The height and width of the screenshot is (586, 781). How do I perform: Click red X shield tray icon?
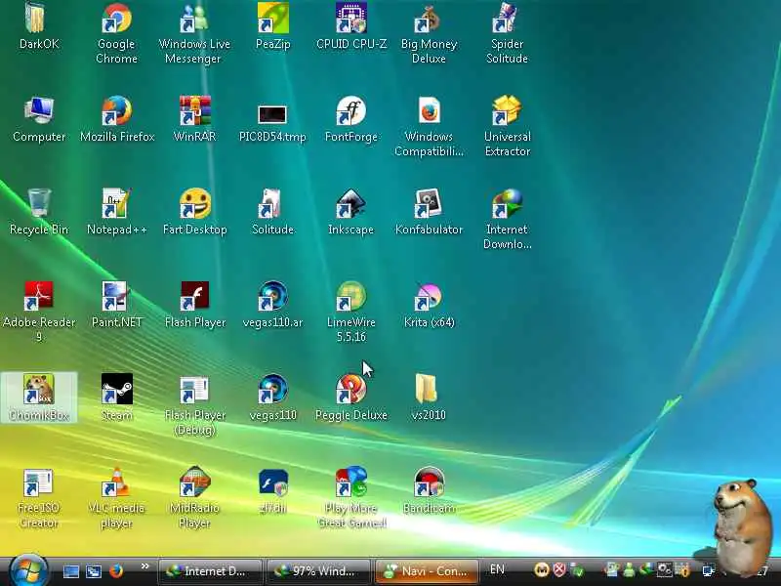coord(559,569)
